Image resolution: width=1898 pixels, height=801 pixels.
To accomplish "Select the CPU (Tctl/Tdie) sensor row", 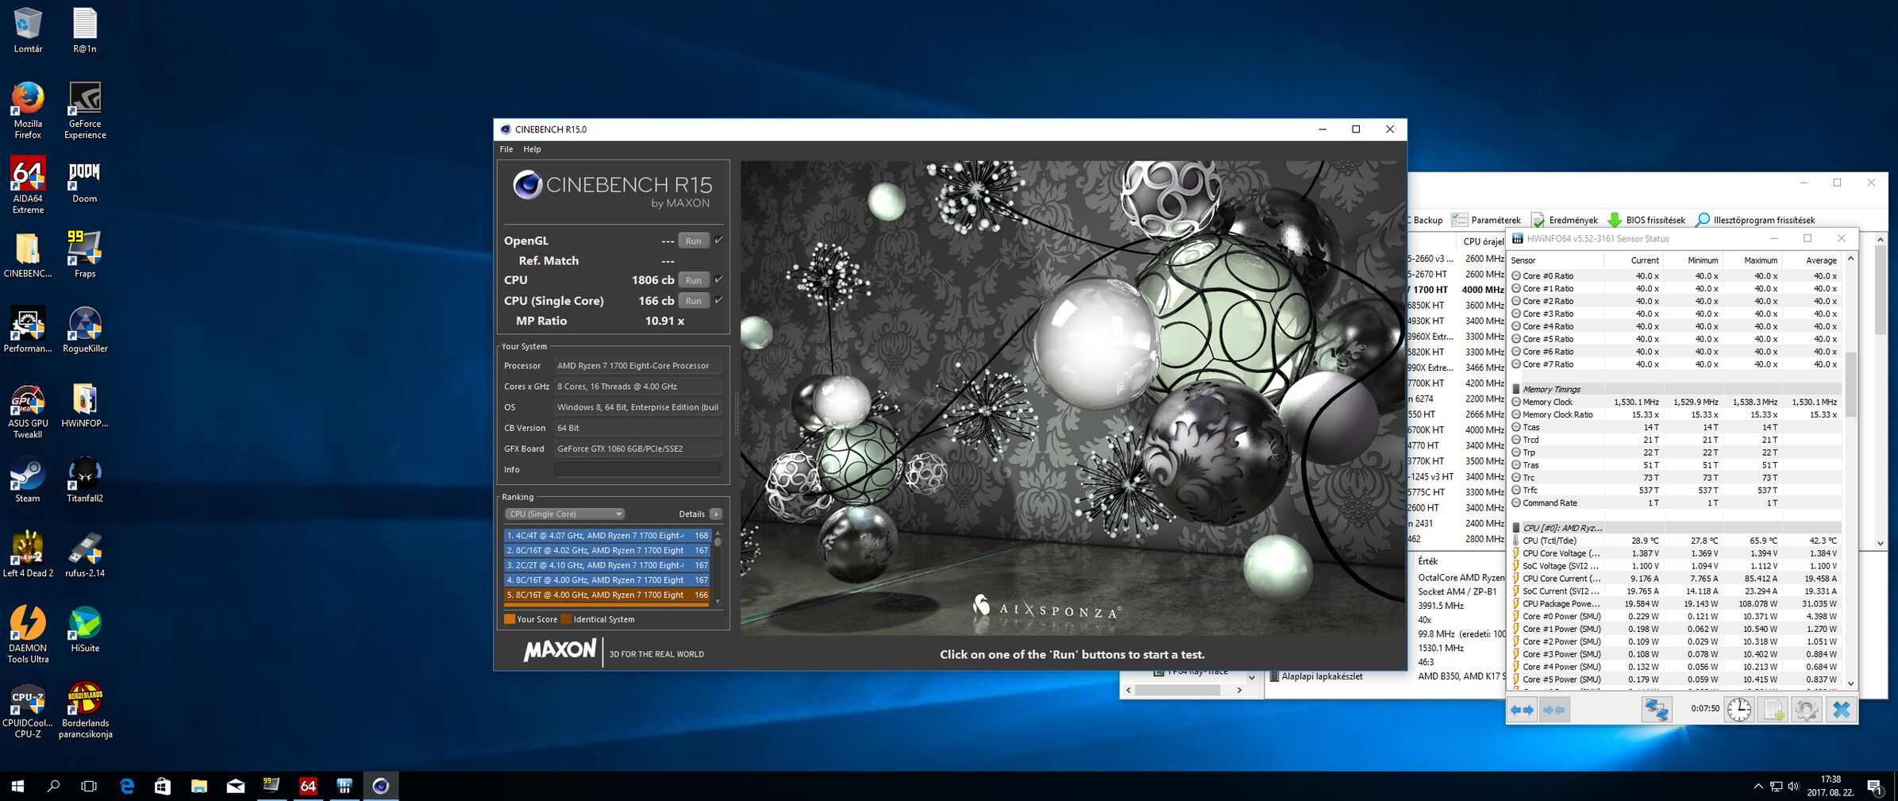I will click(x=1677, y=541).
